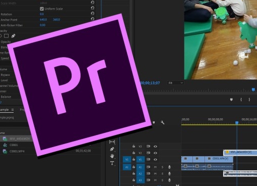Toggle sync lock on track V2
The height and width of the screenshot is (186, 257).
click(x=148, y=153)
